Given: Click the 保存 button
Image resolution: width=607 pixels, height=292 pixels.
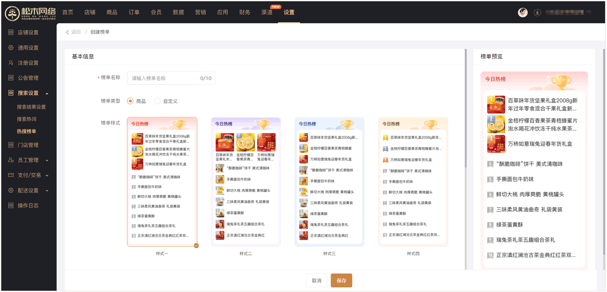Looking at the screenshot, I should [x=341, y=281].
